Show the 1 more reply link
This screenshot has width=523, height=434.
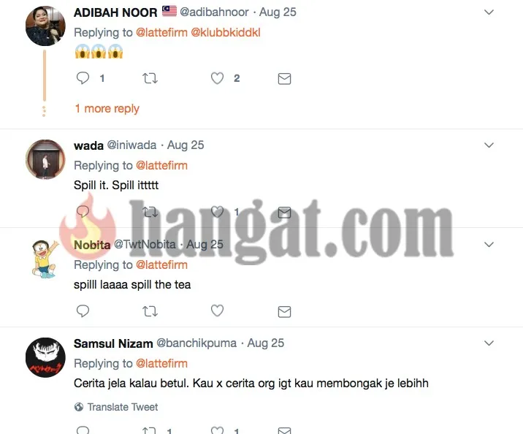click(x=107, y=108)
